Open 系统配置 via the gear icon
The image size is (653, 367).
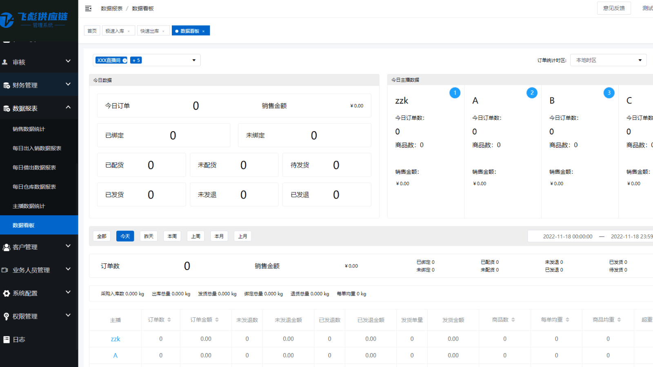[6, 293]
